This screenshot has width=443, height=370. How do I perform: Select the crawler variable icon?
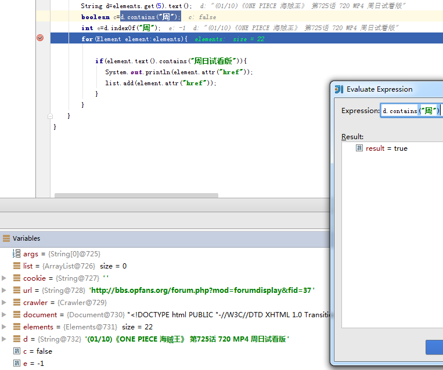[17, 302]
